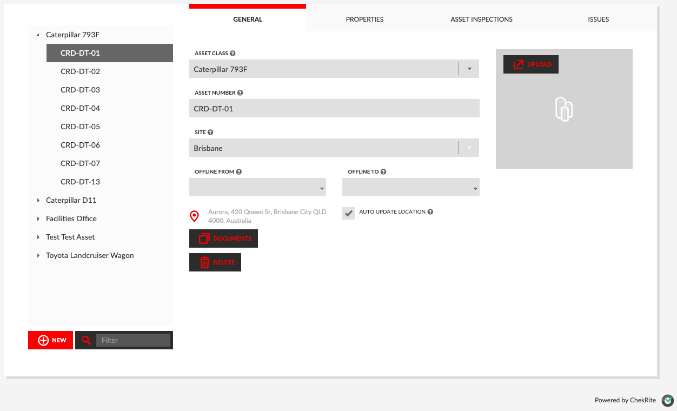Click the Filter text field

click(x=133, y=340)
